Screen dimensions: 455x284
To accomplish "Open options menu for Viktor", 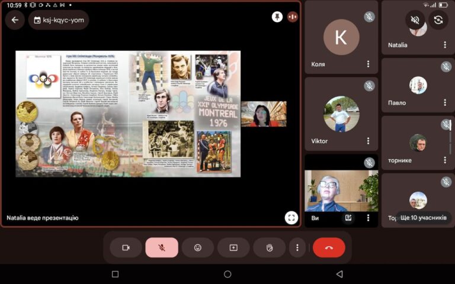I will click(x=369, y=141).
